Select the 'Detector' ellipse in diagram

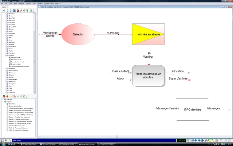click(78, 34)
